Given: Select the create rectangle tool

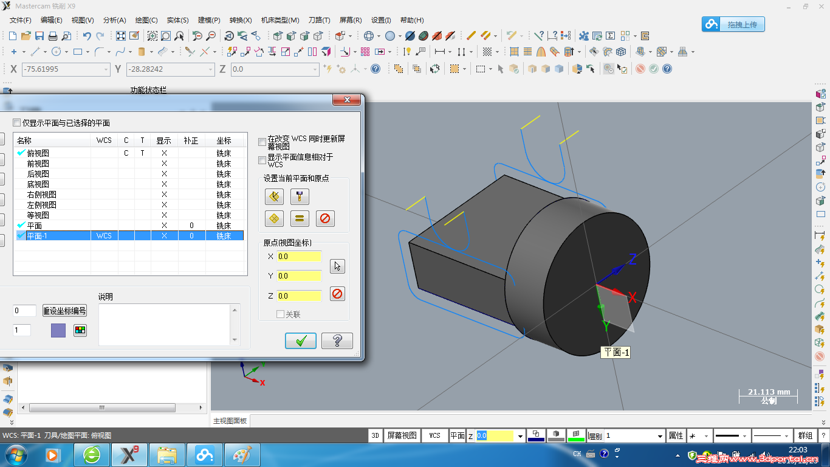Looking at the screenshot, I should [78, 52].
